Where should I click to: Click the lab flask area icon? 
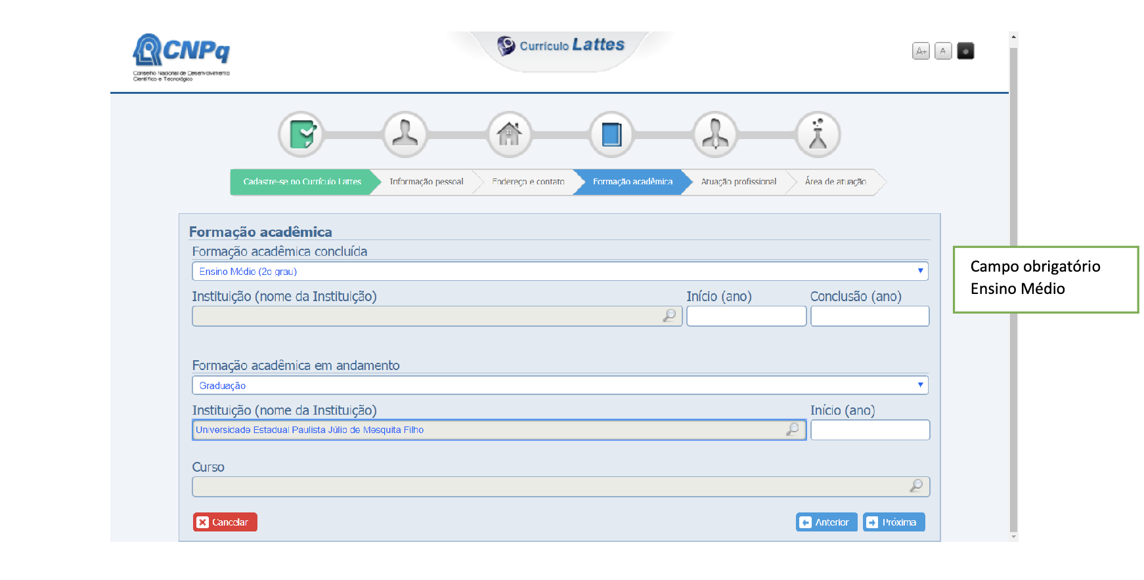coord(818,135)
